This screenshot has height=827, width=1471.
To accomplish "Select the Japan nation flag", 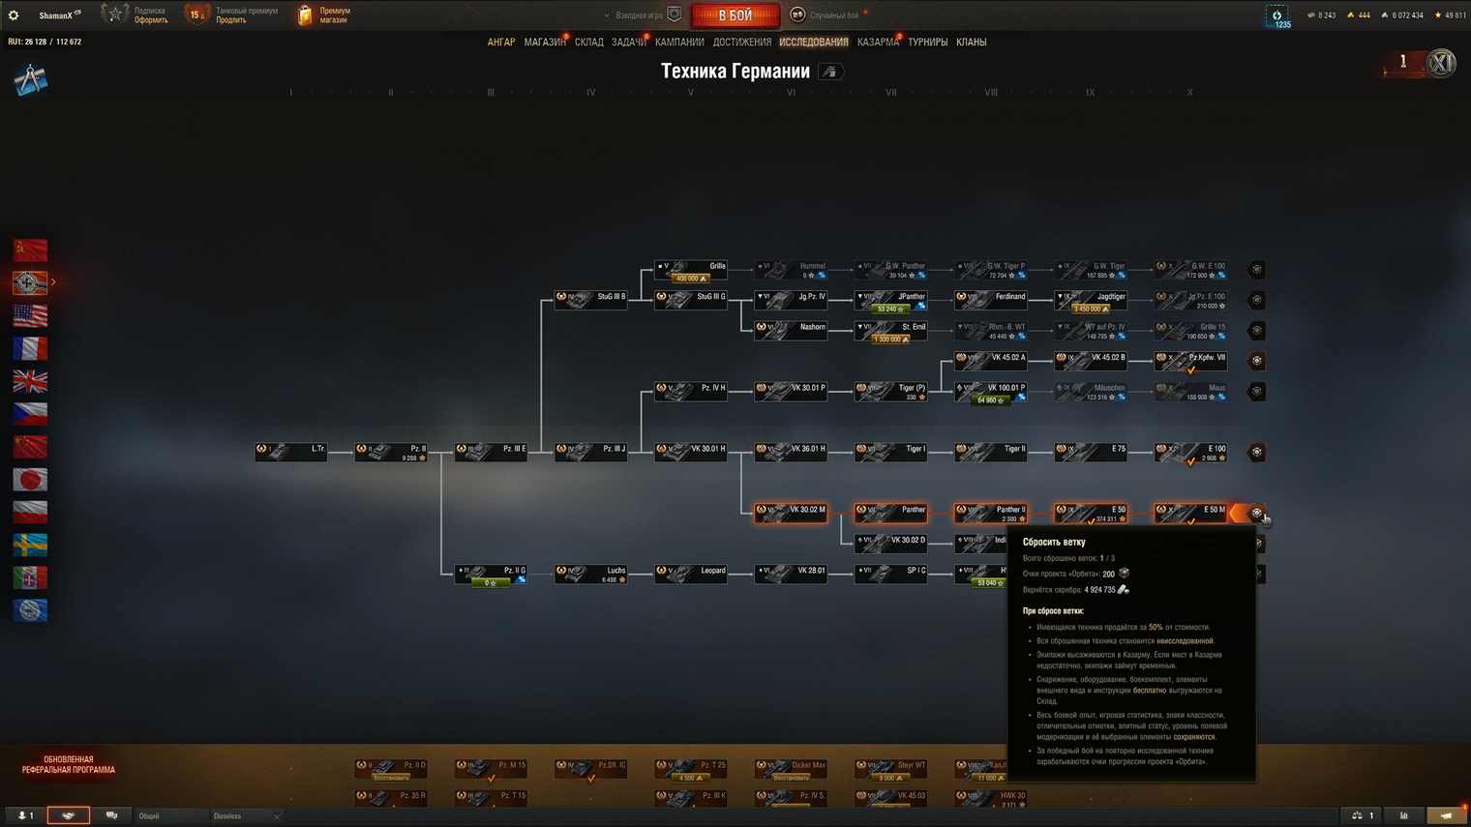I will pyautogui.click(x=30, y=479).
